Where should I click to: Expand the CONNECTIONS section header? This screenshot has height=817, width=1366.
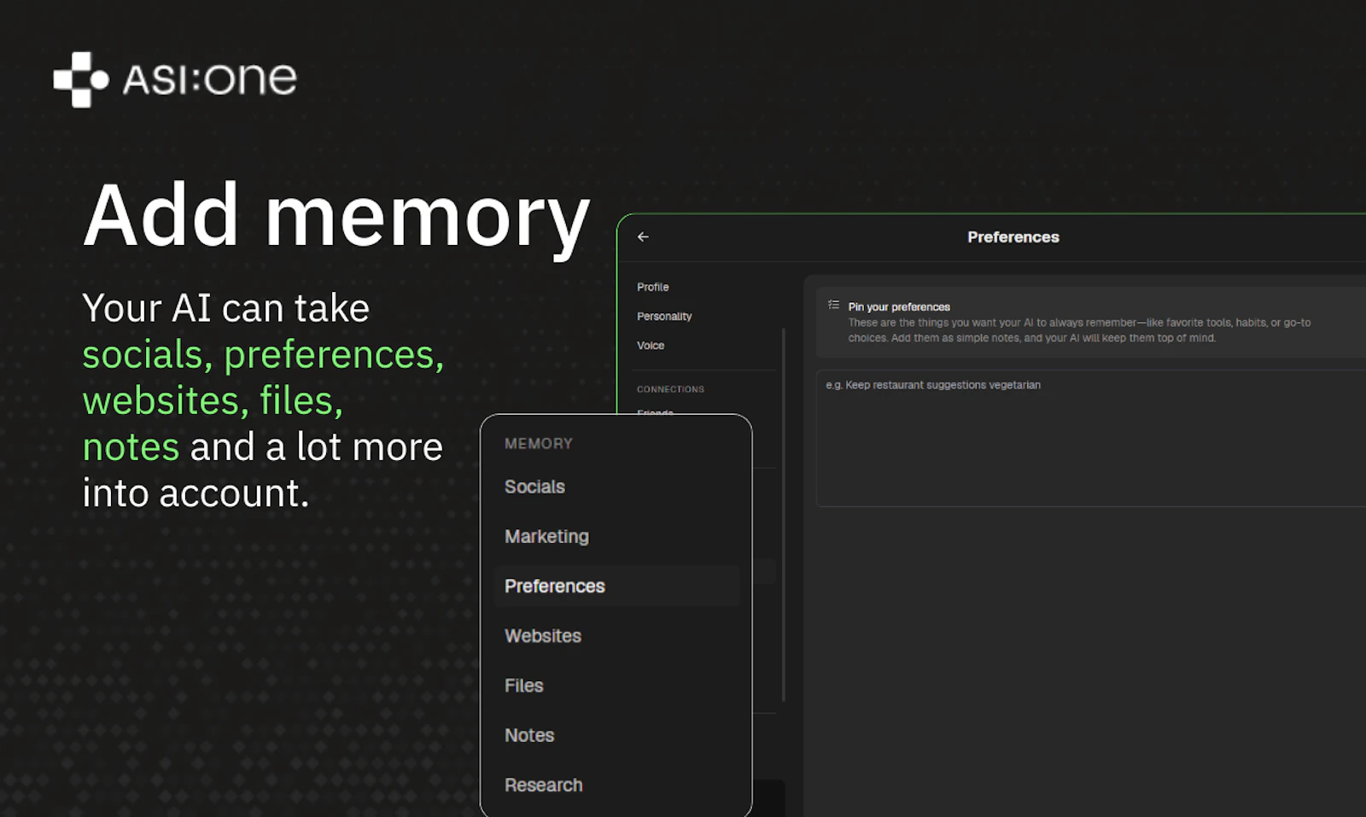coord(670,388)
